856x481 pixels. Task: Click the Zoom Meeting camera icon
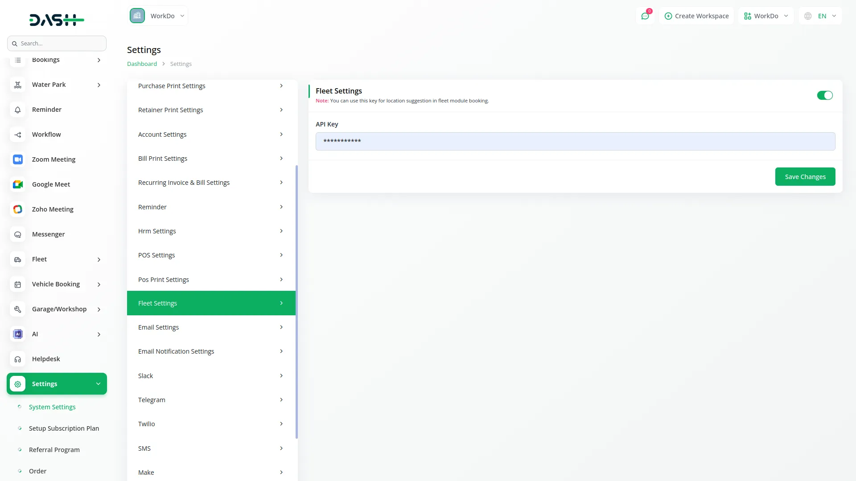click(x=18, y=159)
